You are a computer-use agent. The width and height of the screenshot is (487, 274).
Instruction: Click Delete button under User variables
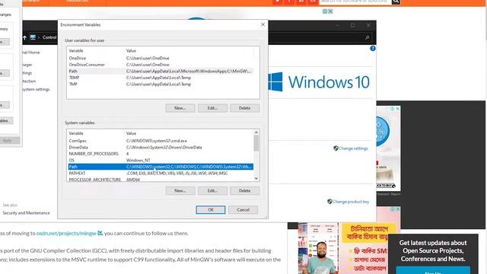(244, 108)
